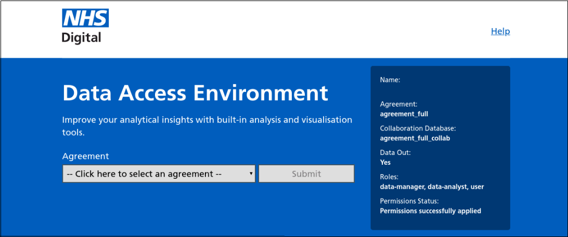Click the NHS Digital logo
This screenshot has height=237, width=568.
85,26
